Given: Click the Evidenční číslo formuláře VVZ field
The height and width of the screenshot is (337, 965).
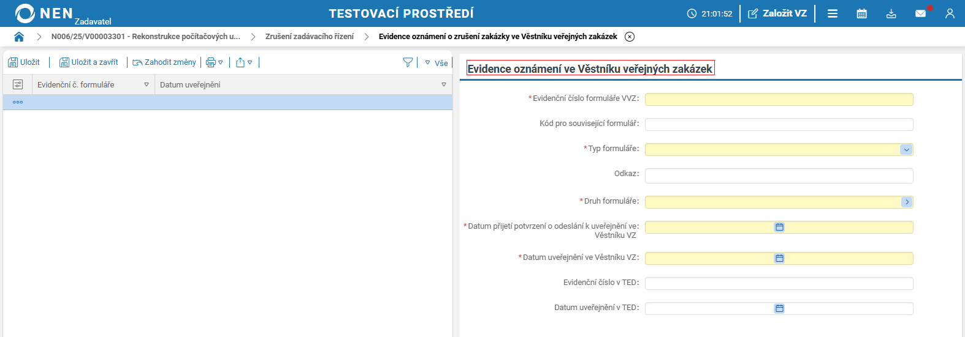Looking at the screenshot, I should pyautogui.click(x=779, y=99).
